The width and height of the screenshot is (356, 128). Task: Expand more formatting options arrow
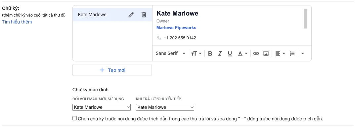point(302,54)
